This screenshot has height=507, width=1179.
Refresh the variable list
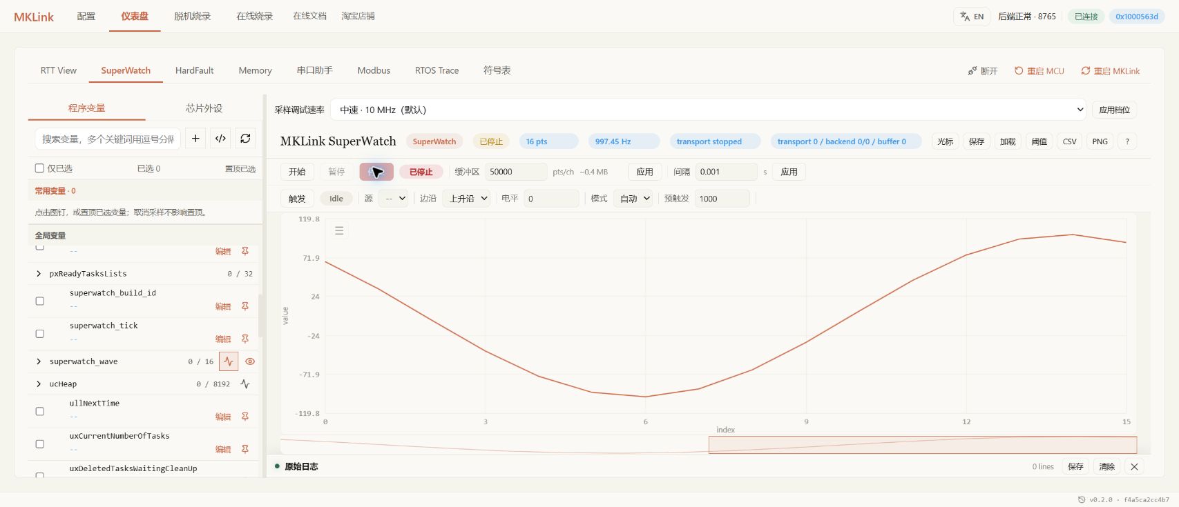point(245,139)
